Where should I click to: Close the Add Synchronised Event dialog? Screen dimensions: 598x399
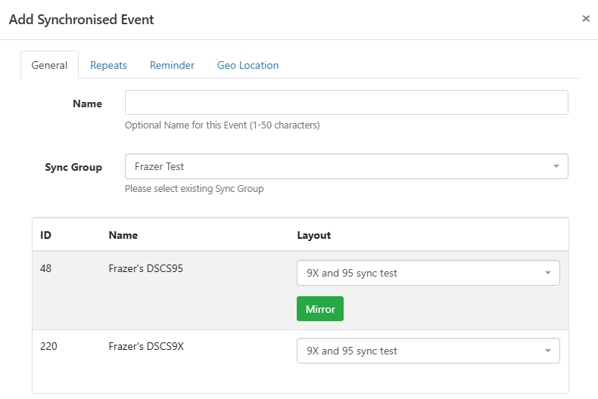point(585,19)
